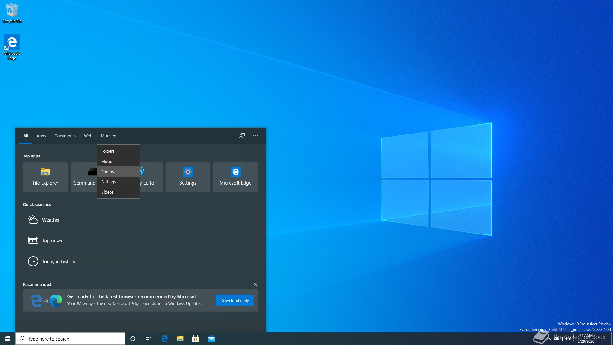Open the Recycle Bin desktop icon
Screen dimensions: 613x345
pyautogui.click(x=12, y=13)
